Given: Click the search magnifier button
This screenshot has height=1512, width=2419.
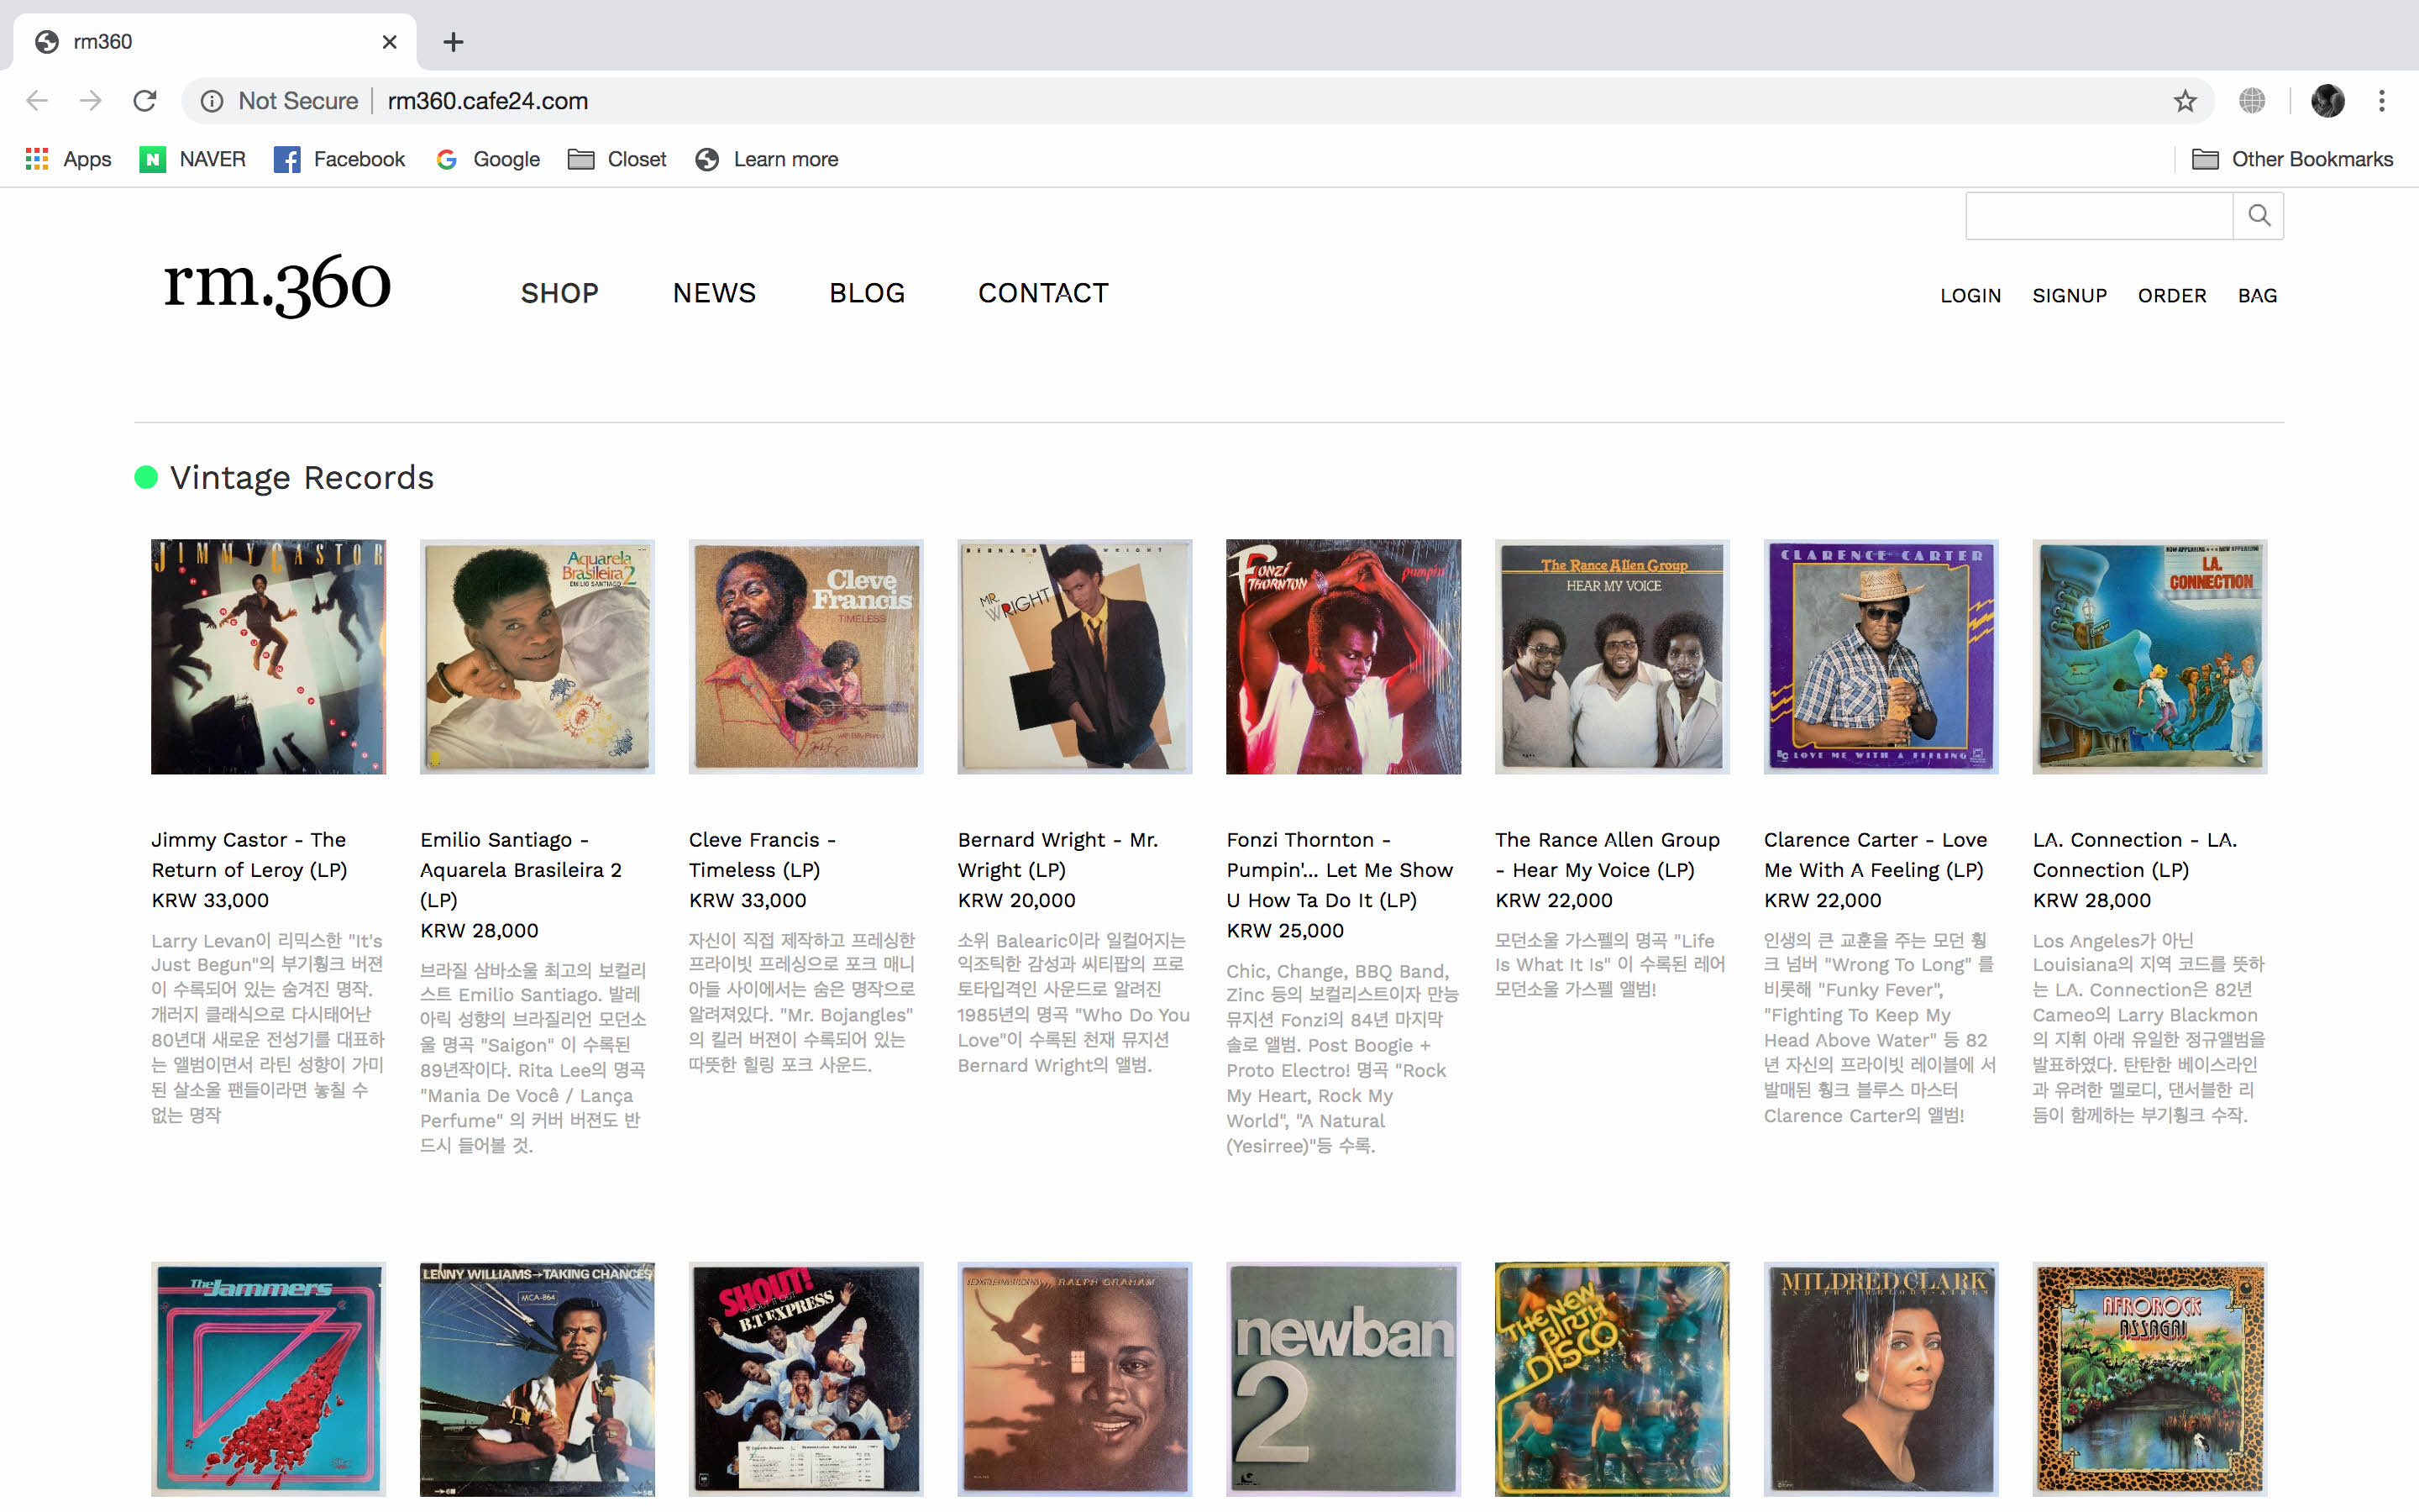Looking at the screenshot, I should pyautogui.click(x=2259, y=215).
